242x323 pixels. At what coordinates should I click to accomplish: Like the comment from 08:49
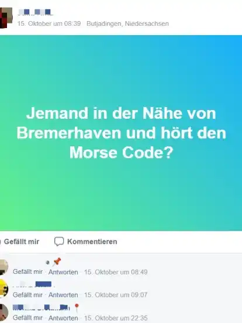pos(27,272)
